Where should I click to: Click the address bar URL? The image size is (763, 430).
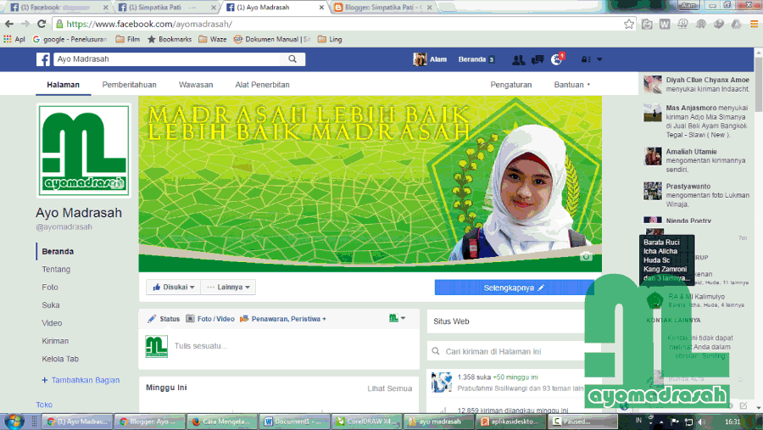point(149,24)
